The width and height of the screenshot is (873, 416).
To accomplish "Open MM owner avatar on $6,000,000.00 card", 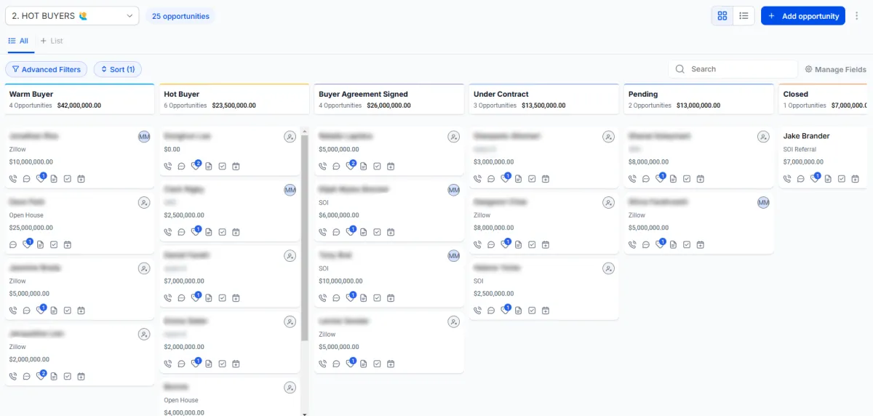I will (x=454, y=190).
